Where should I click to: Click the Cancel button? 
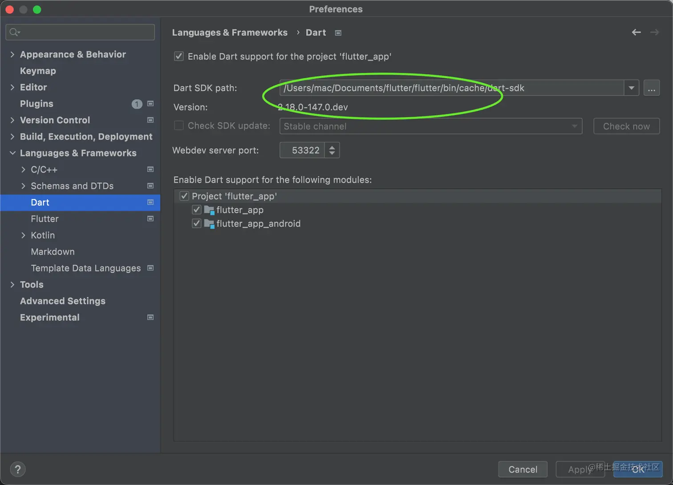(x=523, y=469)
